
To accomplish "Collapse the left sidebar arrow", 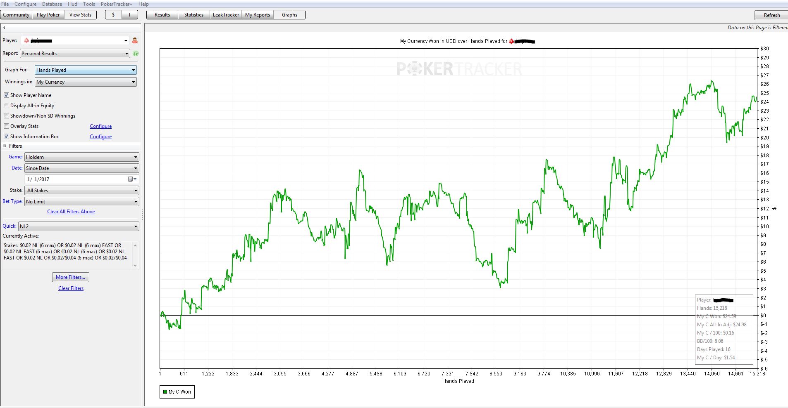I will (x=4, y=28).
